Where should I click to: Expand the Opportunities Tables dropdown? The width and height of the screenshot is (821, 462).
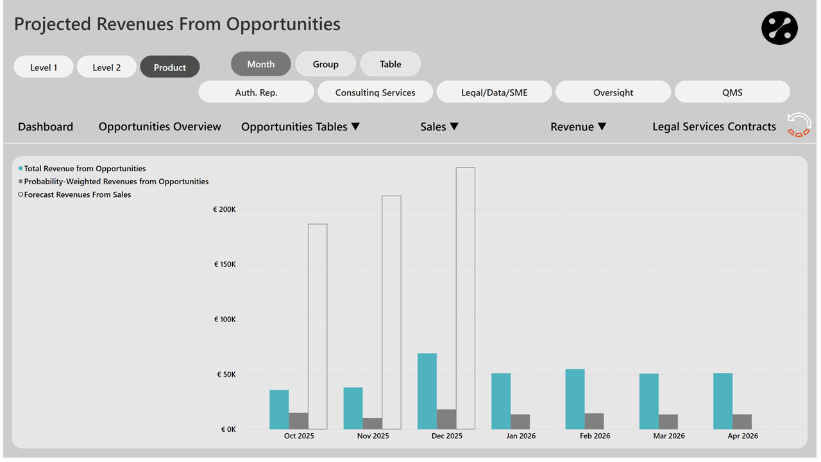click(x=300, y=127)
